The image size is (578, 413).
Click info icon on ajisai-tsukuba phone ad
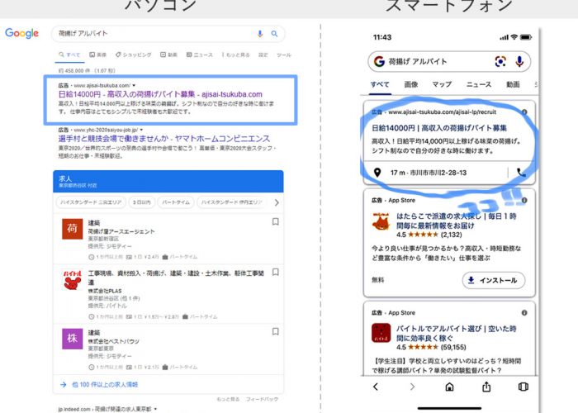pyautogui.click(x=524, y=112)
